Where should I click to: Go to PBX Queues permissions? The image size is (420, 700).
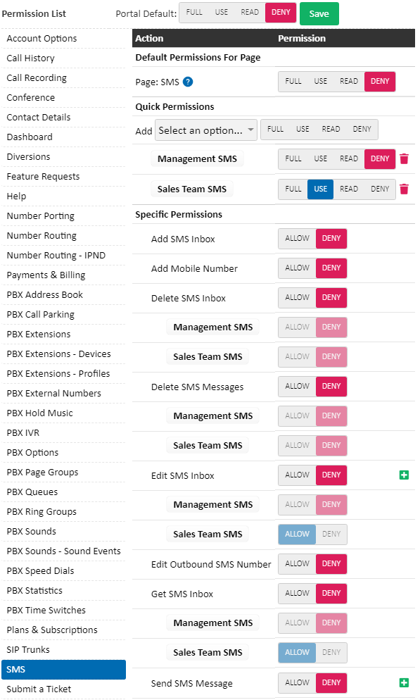coord(32,492)
